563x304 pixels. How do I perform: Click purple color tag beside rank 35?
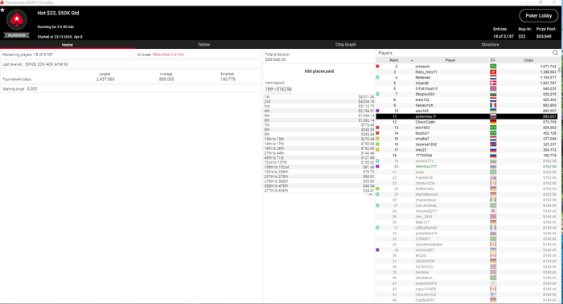click(377, 250)
